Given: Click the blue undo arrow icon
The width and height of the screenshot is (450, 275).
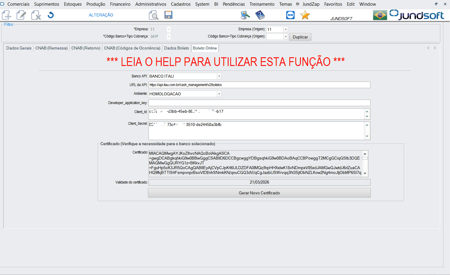Looking at the screenshot, I should tap(51, 15).
